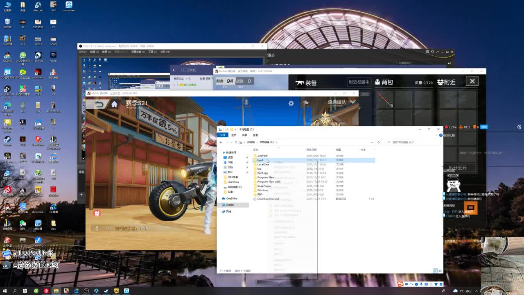Click the 拆分丢弃 button
Screen dimensions: 524x295
(x=457, y=168)
